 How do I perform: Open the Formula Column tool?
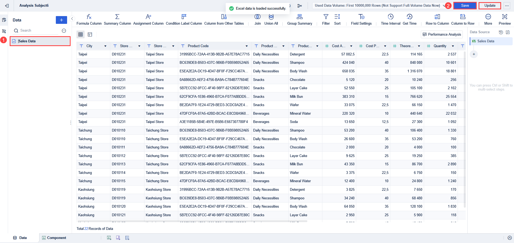pyautogui.click(x=89, y=20)
